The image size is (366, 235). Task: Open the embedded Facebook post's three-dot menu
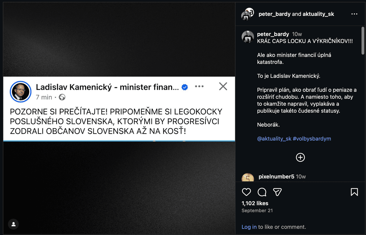(x=199, y=86)
